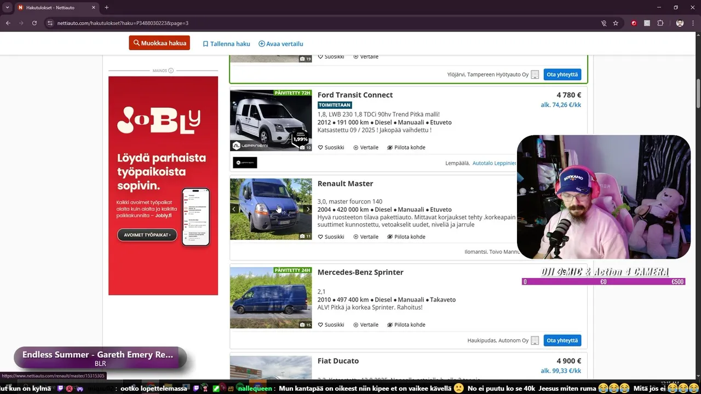Bookmark this page with the star icon
Image resolution: width=701 pixels, height=394 pixels.
click(x=616, y=23)
